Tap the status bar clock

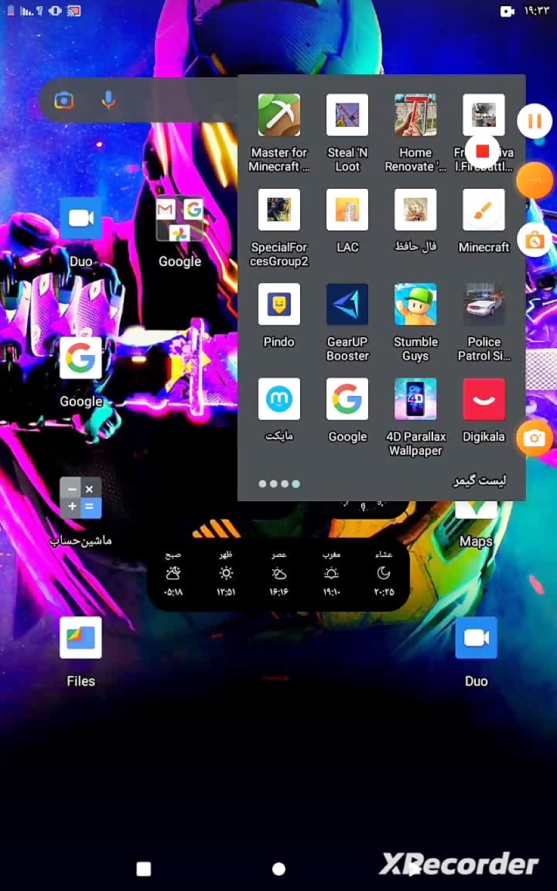coord(537,11)
